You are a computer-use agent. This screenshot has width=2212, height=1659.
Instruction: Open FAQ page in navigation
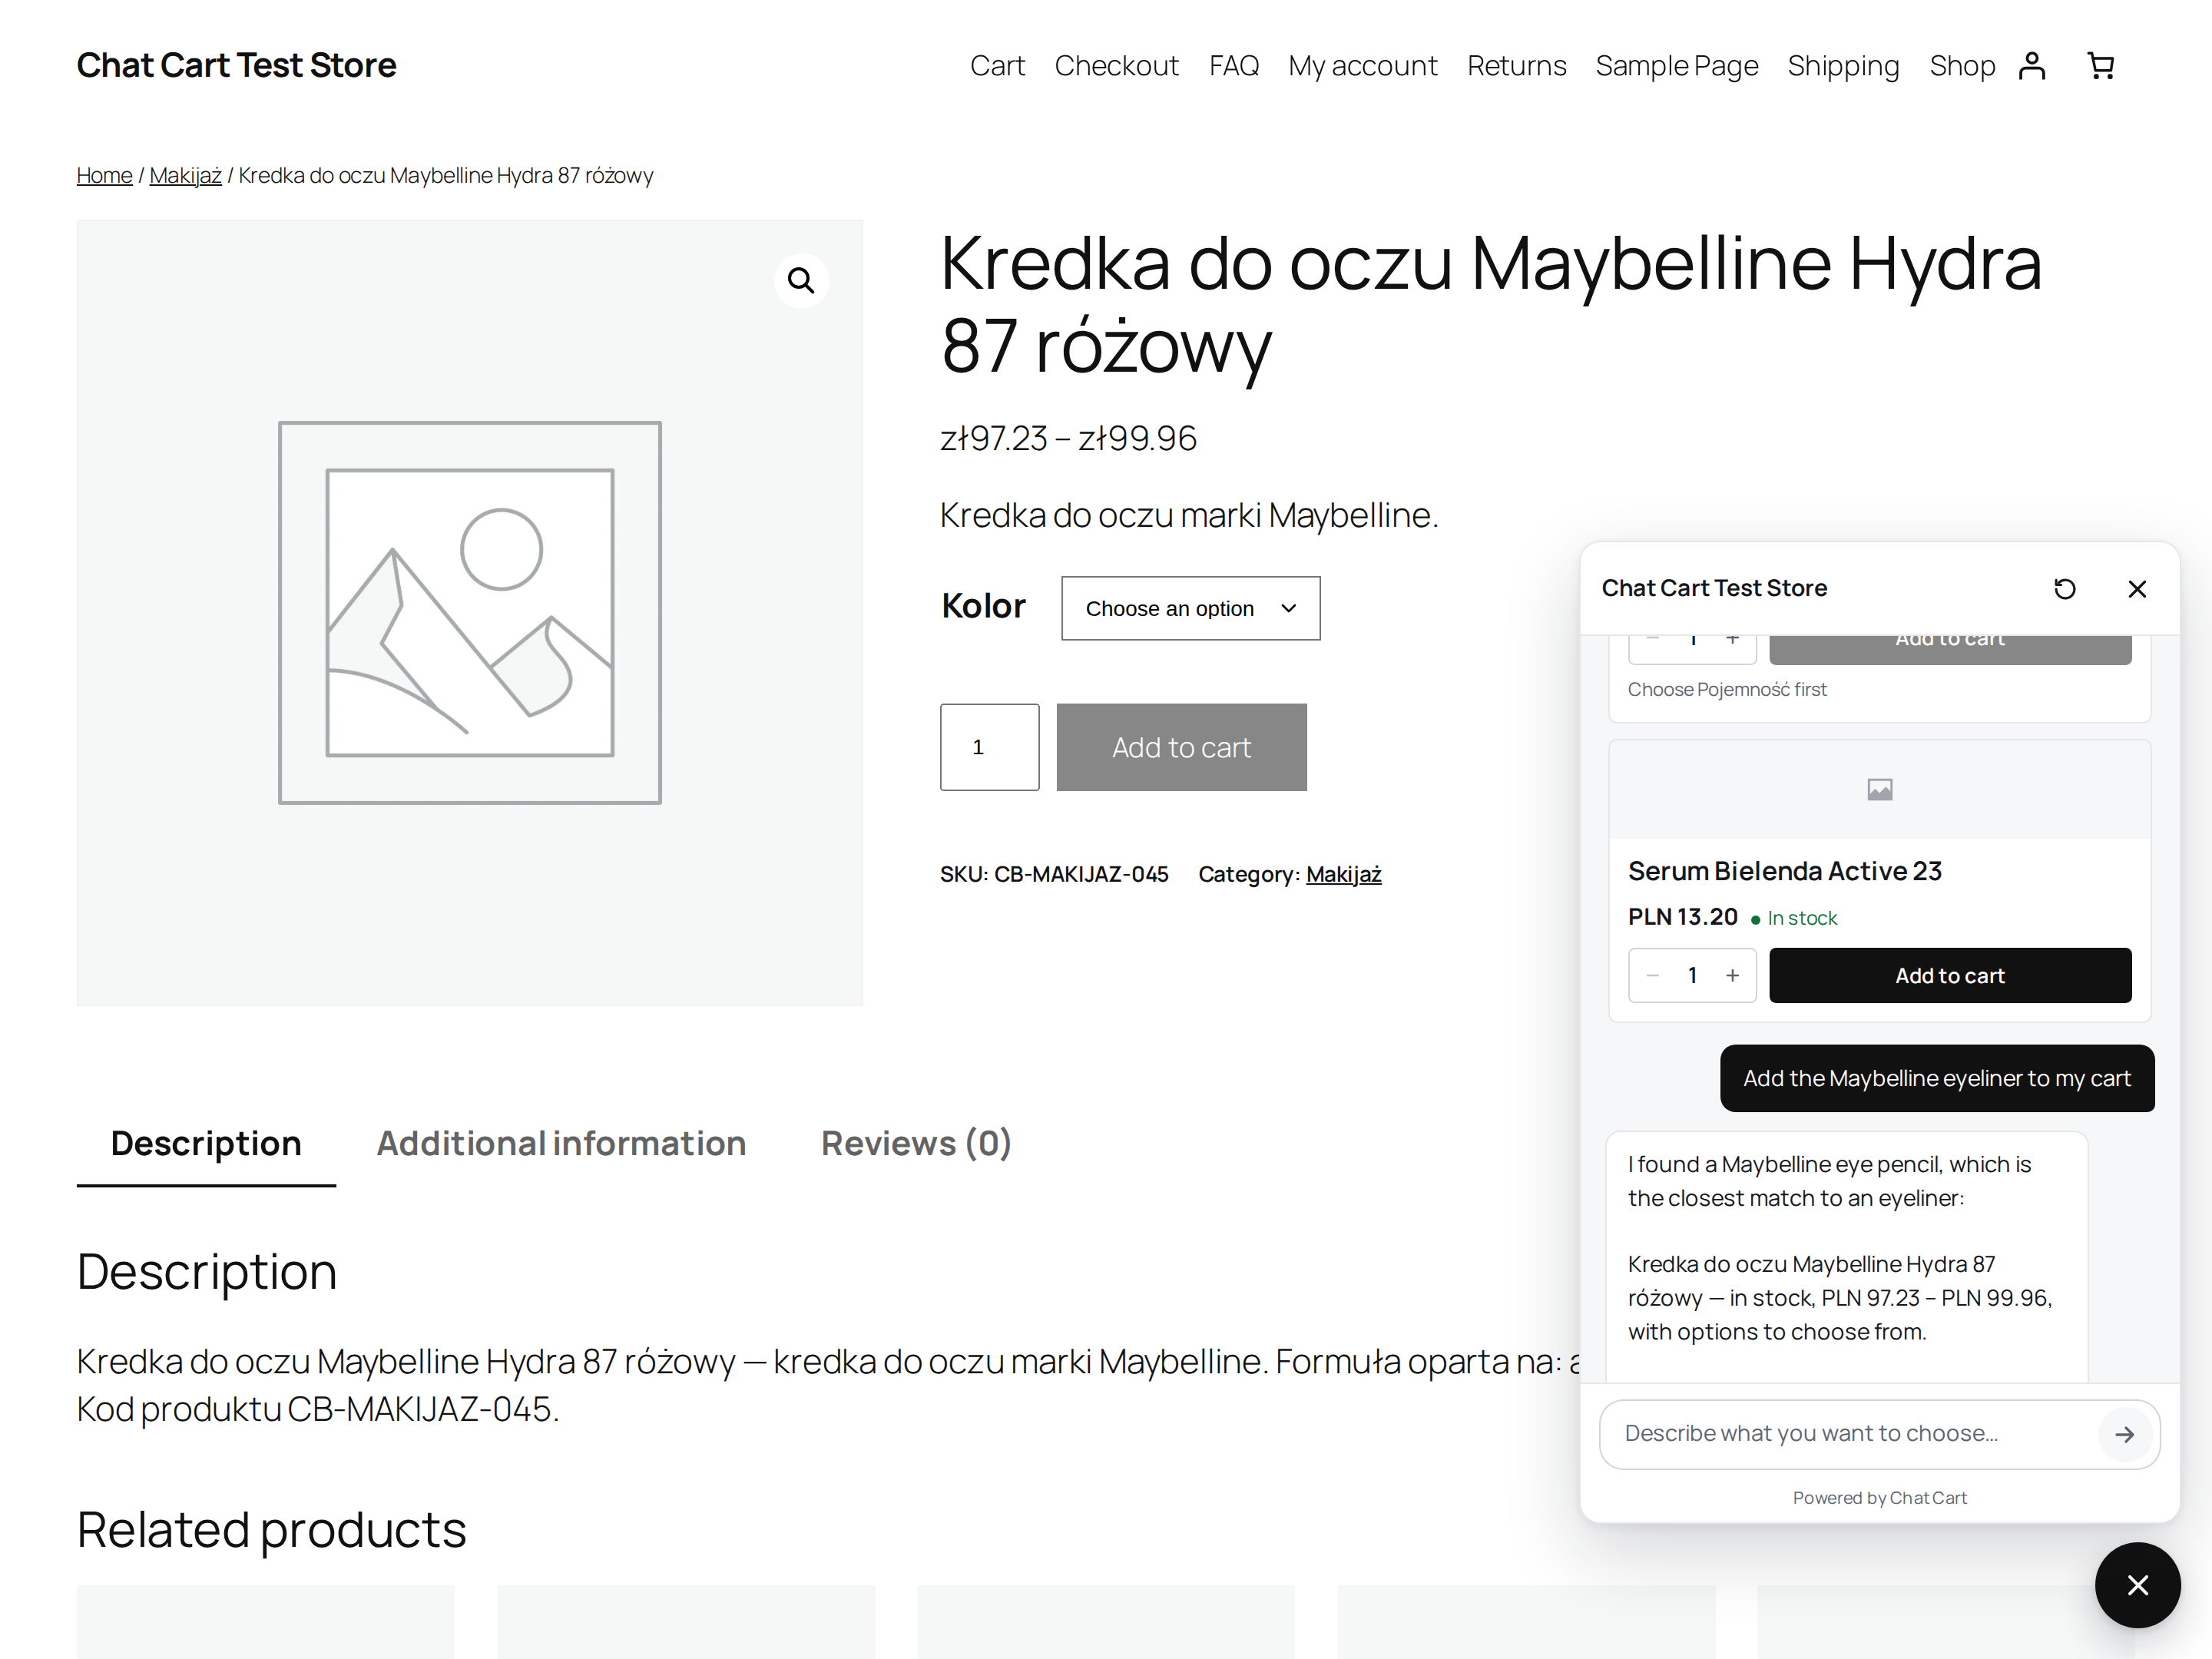pyautogui.click(x=1233, y=66)
